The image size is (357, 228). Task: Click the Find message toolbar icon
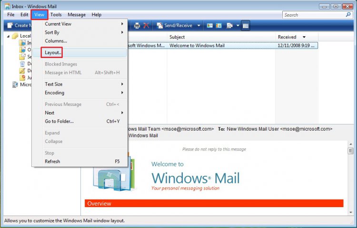click(x=229, y=26)
